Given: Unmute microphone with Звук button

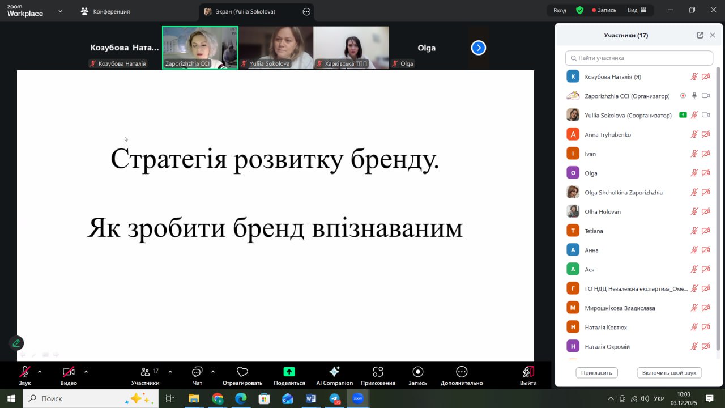Looking at the screenshot, I should point(25,372).
